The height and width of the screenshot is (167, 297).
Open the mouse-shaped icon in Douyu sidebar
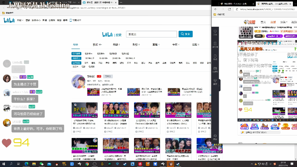[215, 57]
